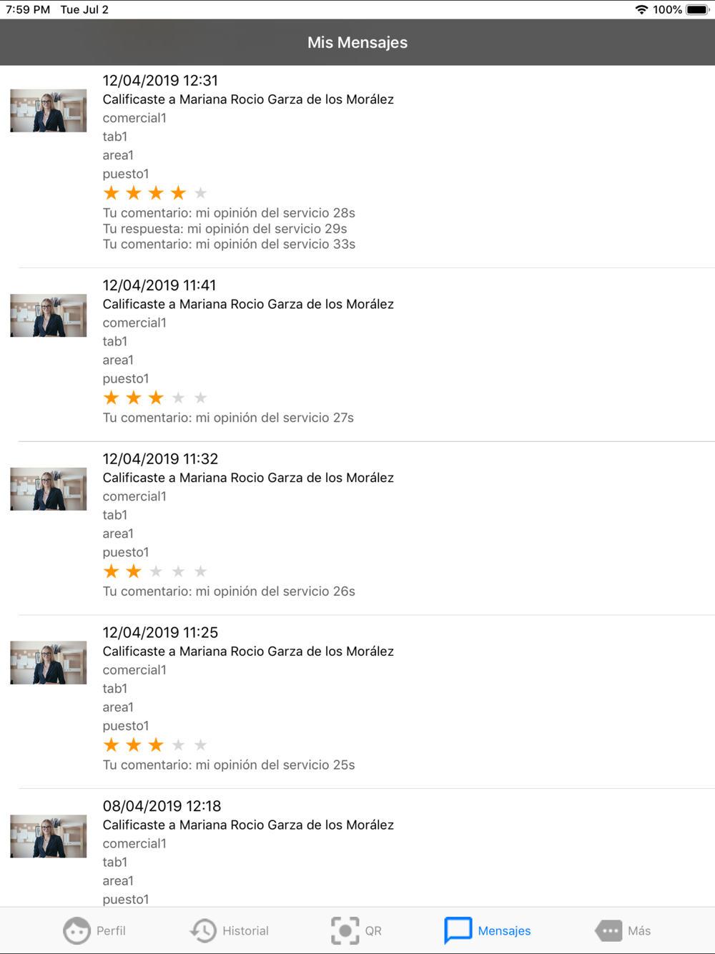Viewport: 715px width, 954px height.
Task: Click empty fifth star in 11:25 rating
Action: [200, 745]
